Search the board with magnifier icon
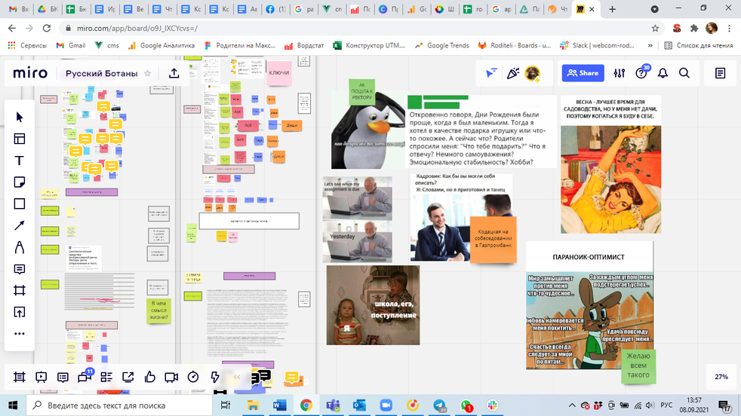 point(684,73)
